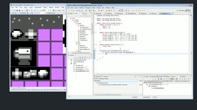The image size is (197, 110).
Task: Click the Cut icon in Paint.NET toolbar
Action: point(22,10)
